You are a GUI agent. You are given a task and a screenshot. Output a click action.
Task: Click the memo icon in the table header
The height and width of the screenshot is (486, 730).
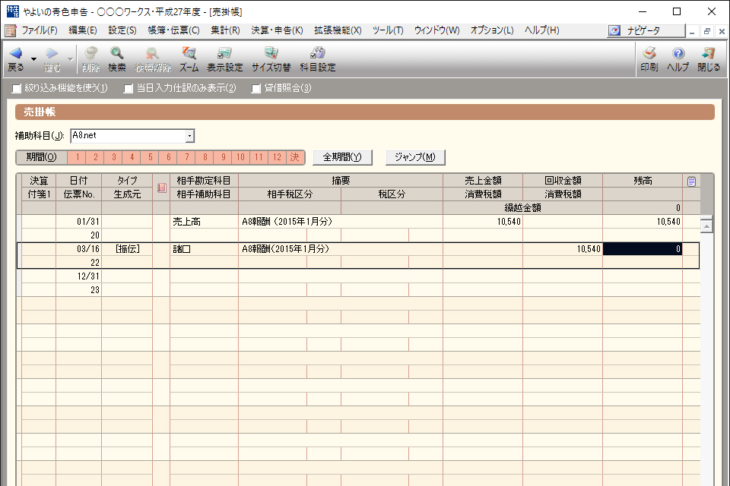click(162, 188)
